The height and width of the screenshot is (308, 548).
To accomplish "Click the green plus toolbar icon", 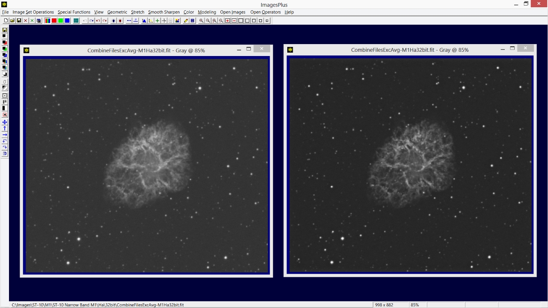I will pos(158,21).
